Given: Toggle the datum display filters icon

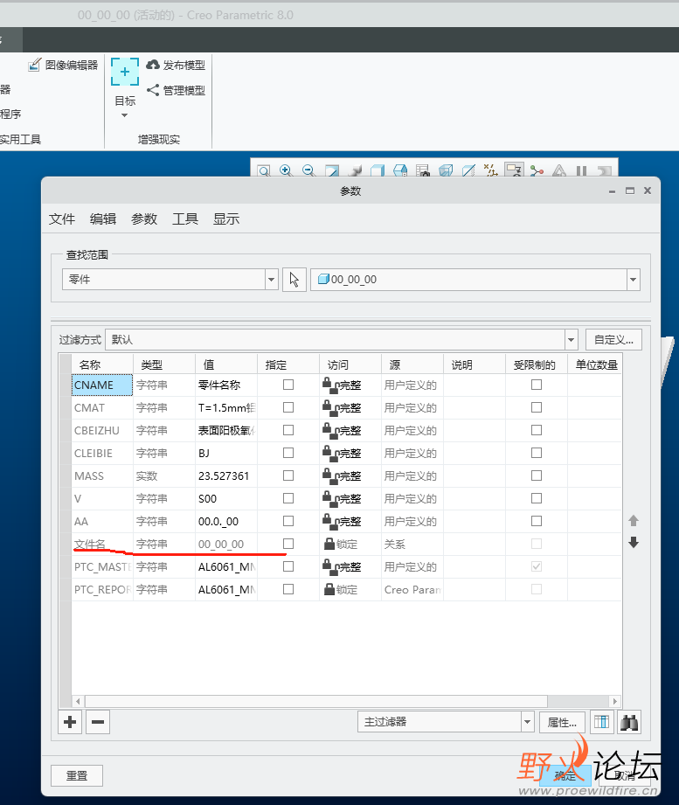Looking at the screenshot, I should pyautogui.click(x=491, y=171).
